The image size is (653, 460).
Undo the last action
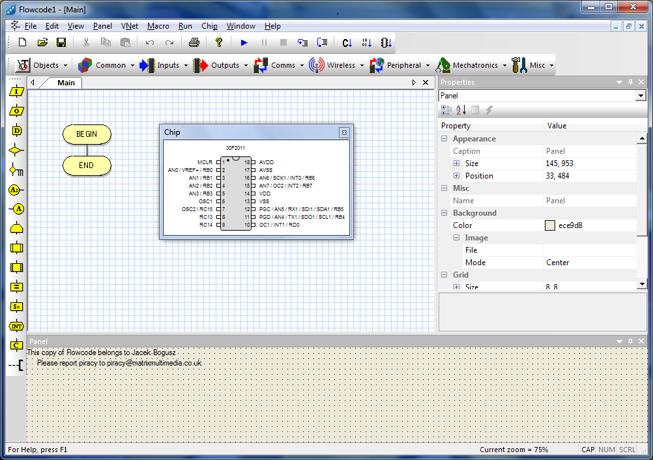point(150,42)
